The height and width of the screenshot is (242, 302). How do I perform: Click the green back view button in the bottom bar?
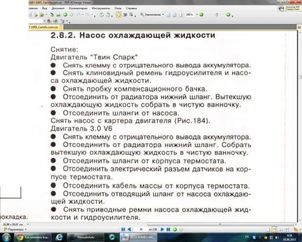(x=175, y=229)
